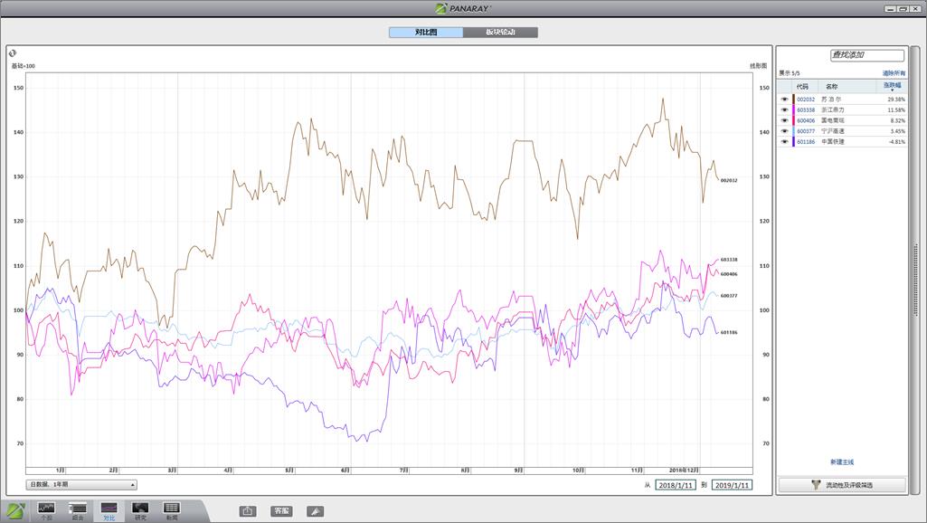The image size is (927, 523).
Task: Click the brown color swatch for 002032
Action: click(793, 100)
